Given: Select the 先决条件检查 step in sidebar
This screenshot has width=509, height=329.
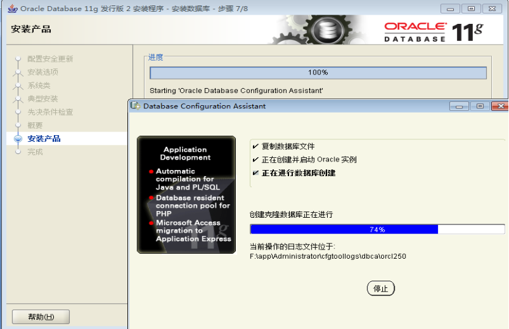Looking at the screenshot, I should 50,112.
